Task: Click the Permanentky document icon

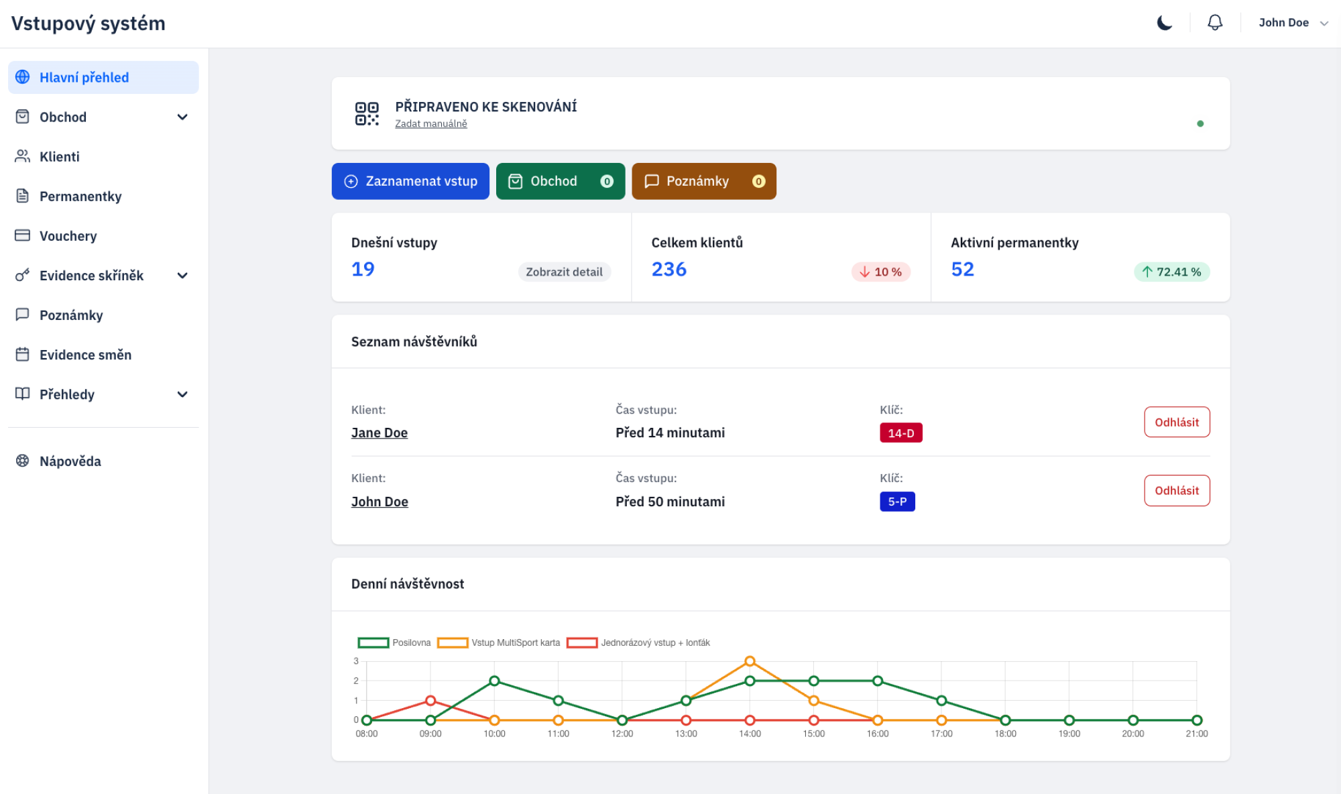Action: coord(22,196)
